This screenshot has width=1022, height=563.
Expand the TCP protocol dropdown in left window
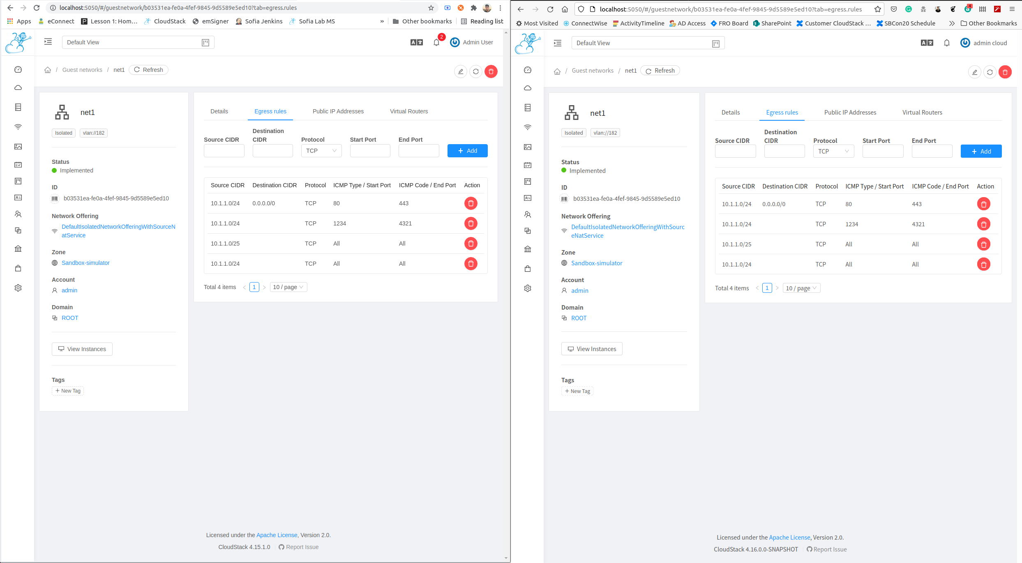321,151
